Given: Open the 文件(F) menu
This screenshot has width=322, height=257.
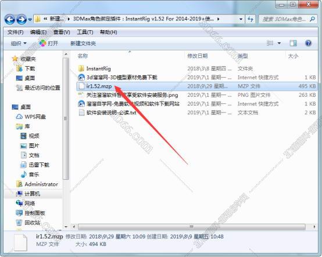Looking at the screenshot, I should point(15,32).
